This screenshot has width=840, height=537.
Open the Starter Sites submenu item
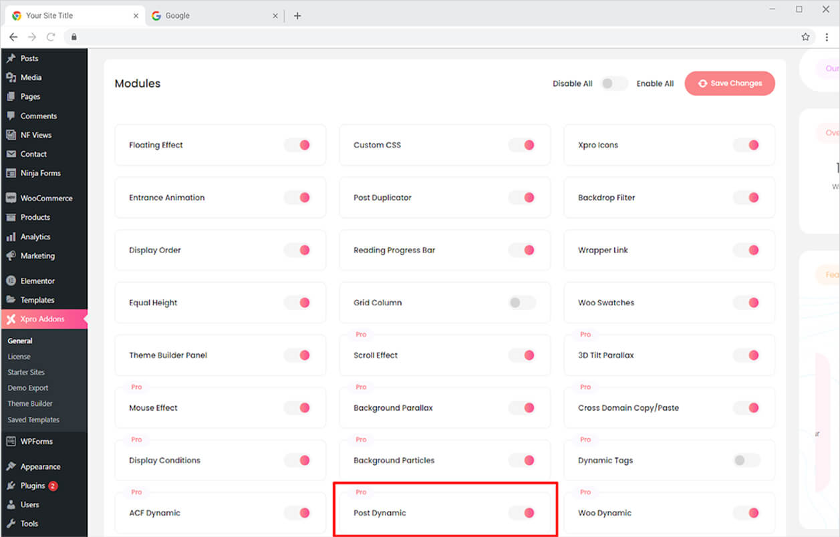tap(26, 372)
